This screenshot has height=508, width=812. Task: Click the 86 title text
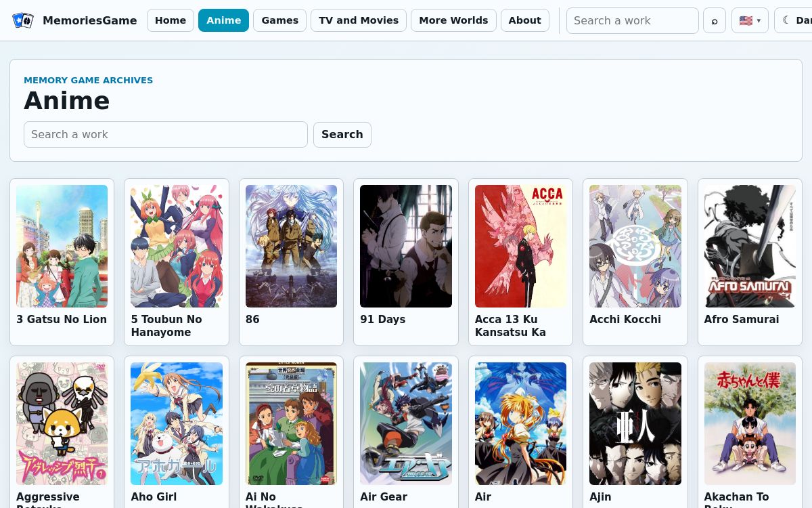coord(252,319)
